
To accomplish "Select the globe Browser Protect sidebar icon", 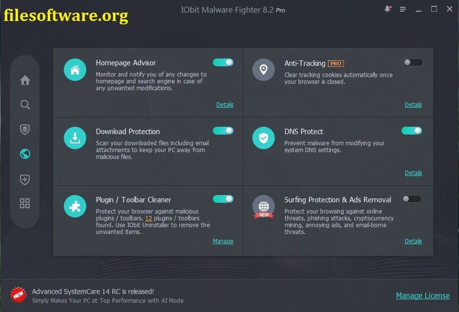I will coord(25,154).
